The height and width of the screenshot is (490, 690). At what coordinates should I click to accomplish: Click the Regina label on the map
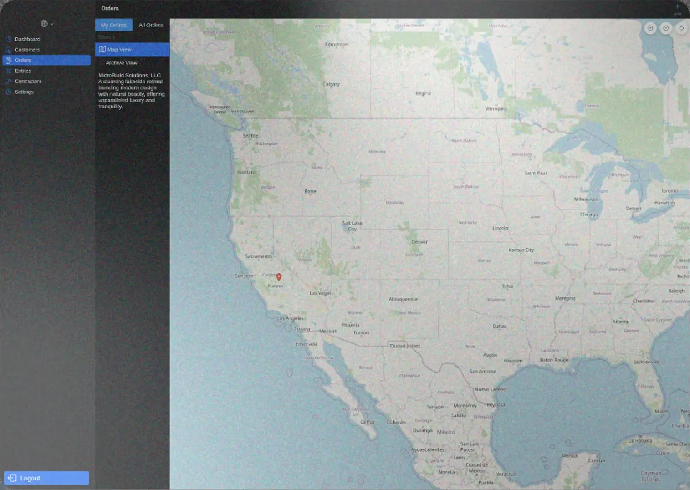pos(423,93)
